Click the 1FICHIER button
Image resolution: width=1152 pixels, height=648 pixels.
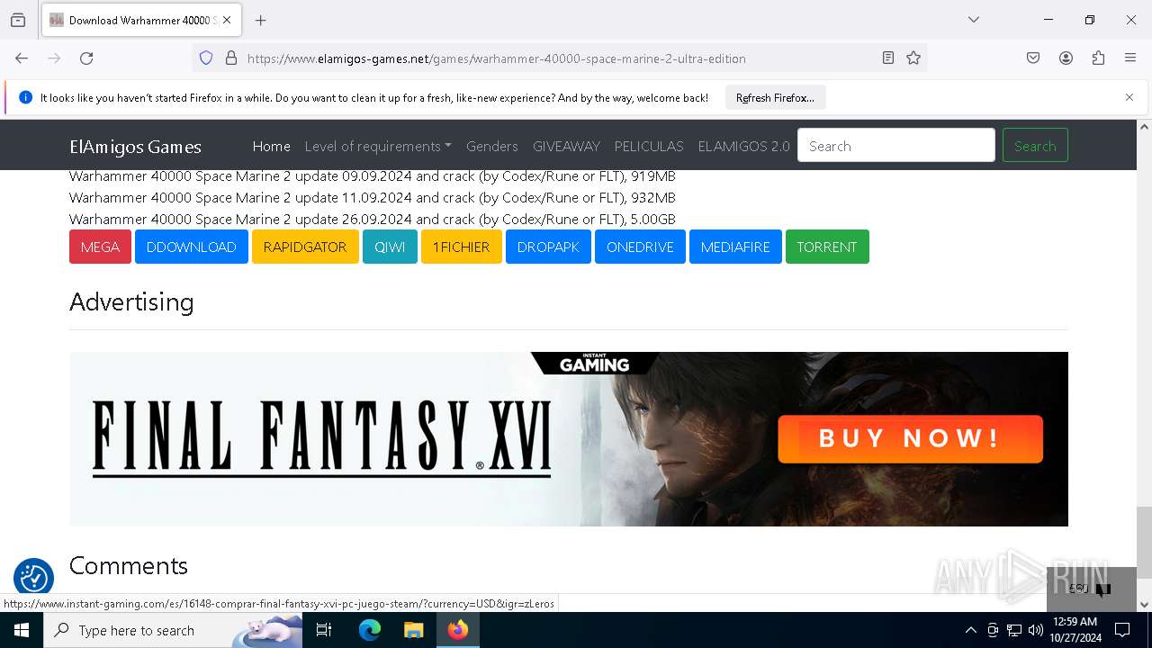[x=461, y=247]
